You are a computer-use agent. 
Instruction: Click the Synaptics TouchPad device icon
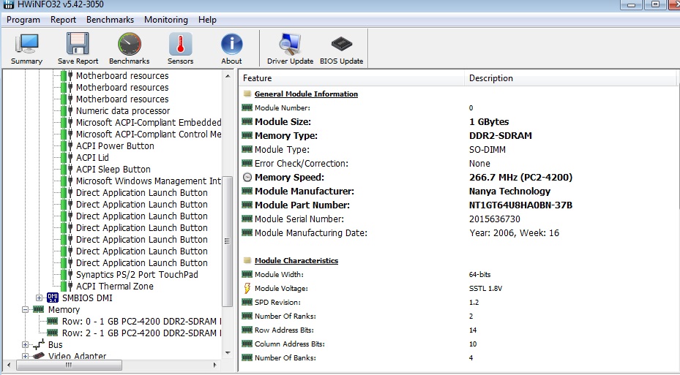[67, 274]
